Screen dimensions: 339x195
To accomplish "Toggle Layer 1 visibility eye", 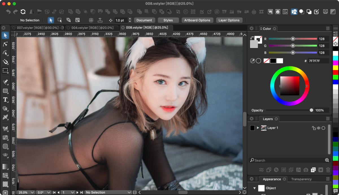I will pos(318,128).
